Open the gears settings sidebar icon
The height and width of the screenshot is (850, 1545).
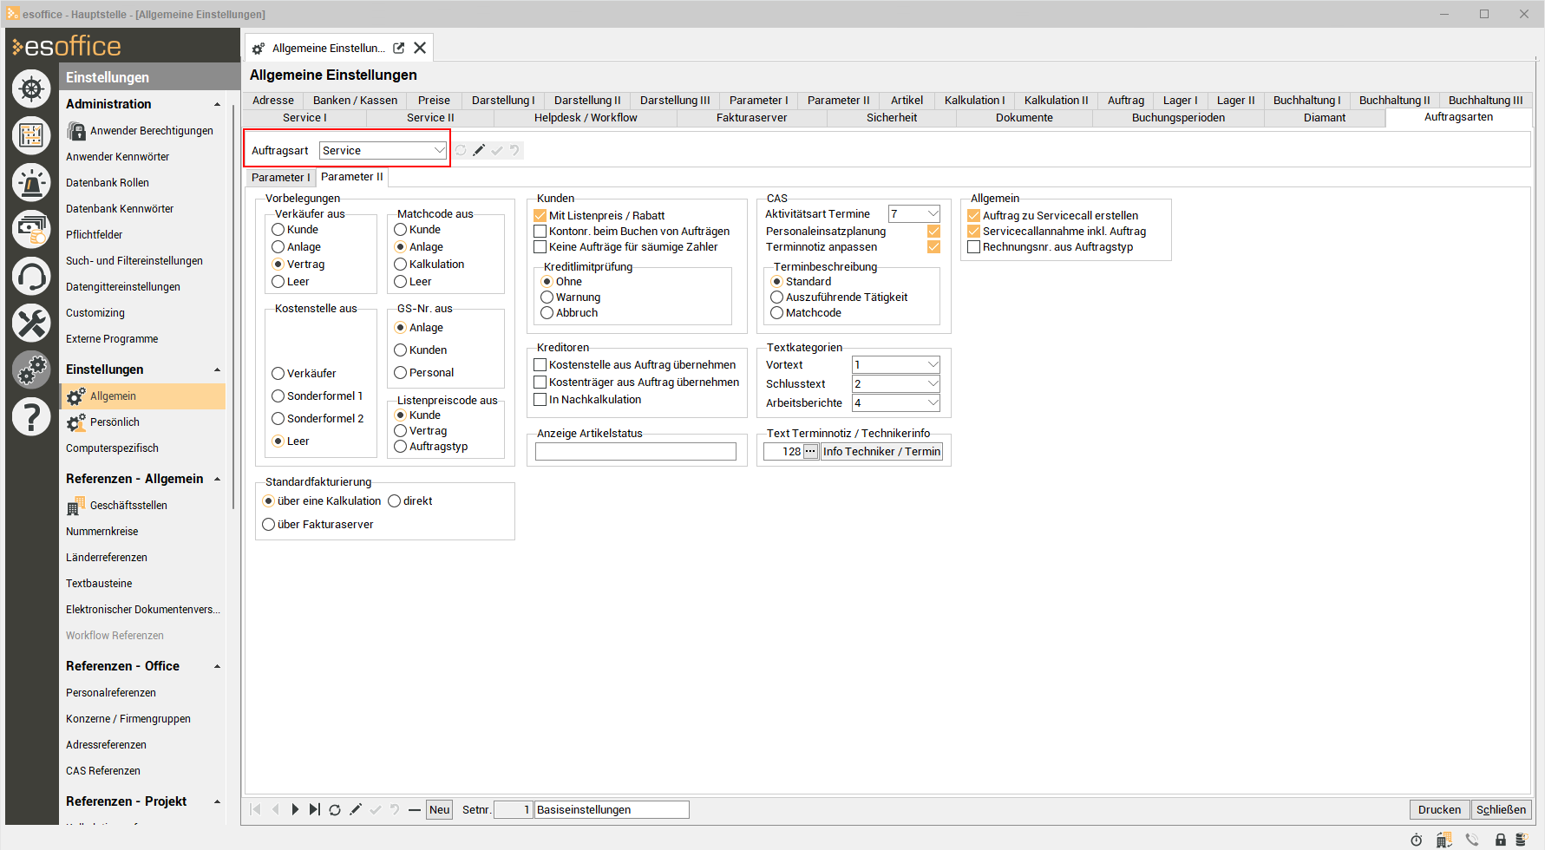click(31, 369)
